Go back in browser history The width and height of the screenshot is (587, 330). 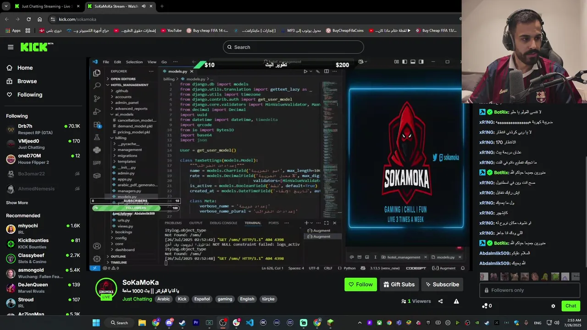point(6,19)
